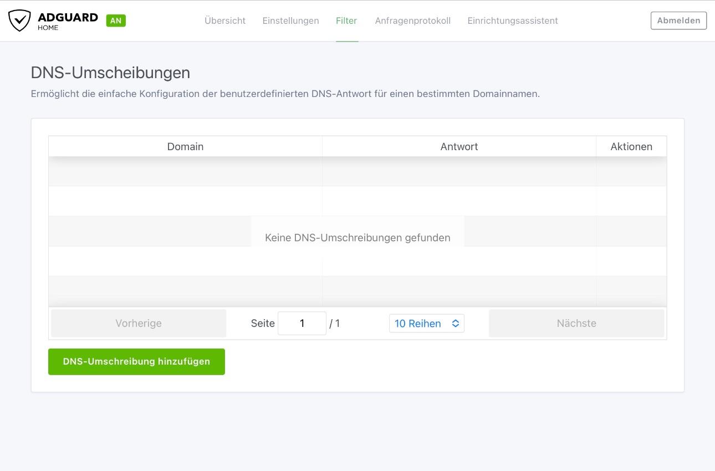The width and height of the screenshot is (715, 471).
Task: Click the total pages '/ 1' text
Action: pyautogui.click(x=335, y=323)
